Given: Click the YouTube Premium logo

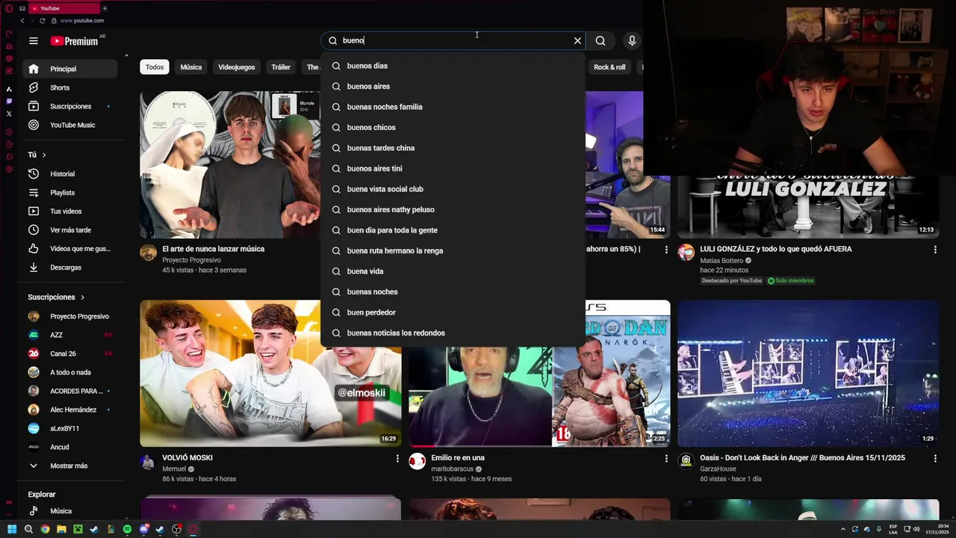Looking at the screenshot, I should [74, 41].
